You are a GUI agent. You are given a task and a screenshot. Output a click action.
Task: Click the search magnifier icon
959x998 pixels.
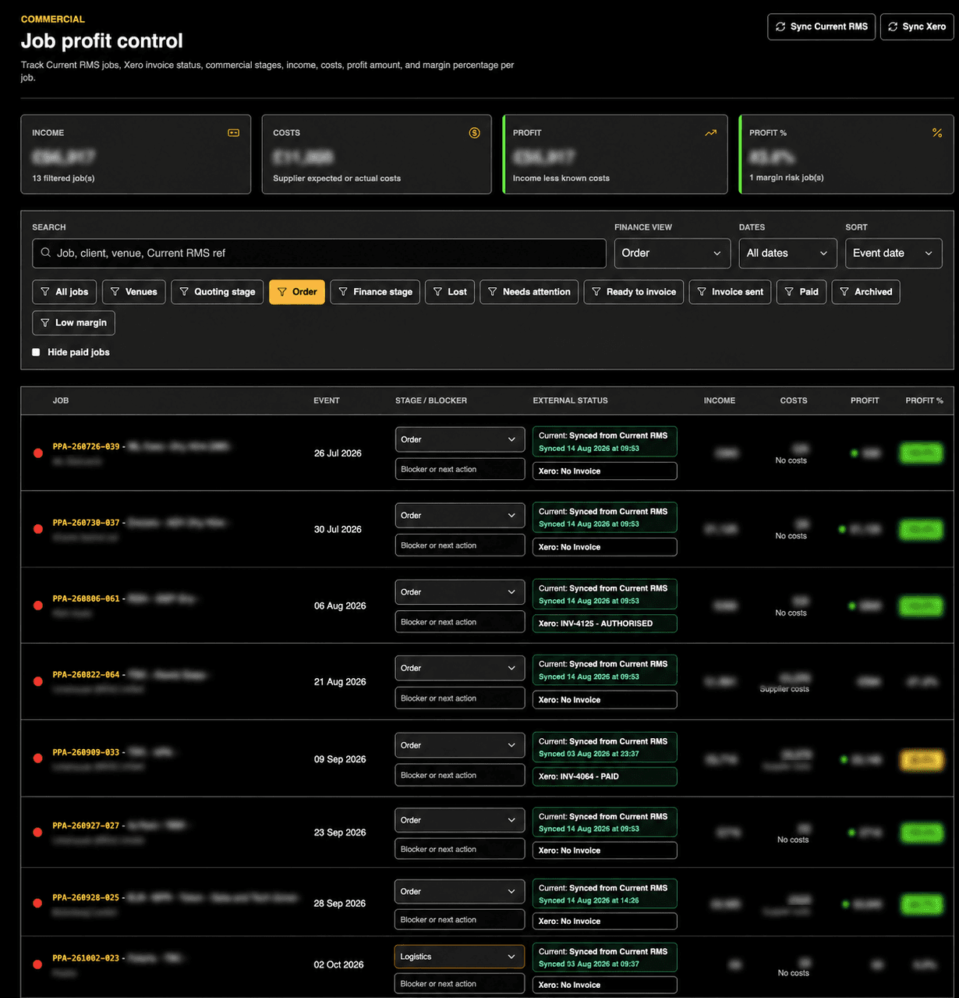pyautogui.click(x=47, y=253)
